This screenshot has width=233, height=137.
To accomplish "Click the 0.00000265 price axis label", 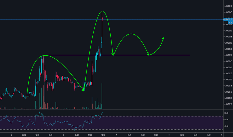I will coord(228,61).
